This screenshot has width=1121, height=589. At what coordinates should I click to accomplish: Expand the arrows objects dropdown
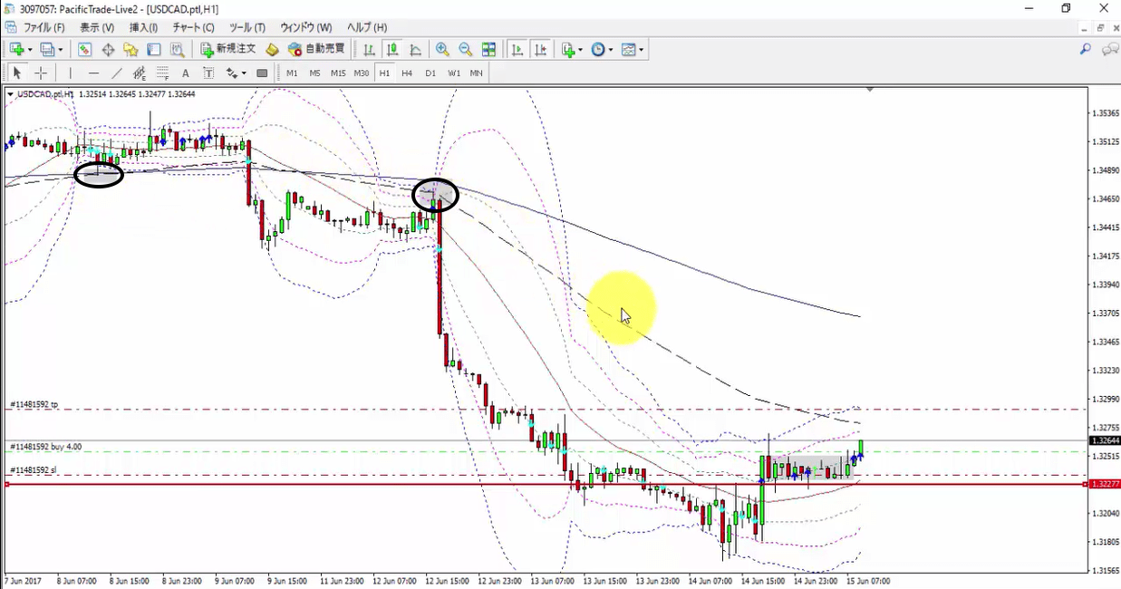(x=245, y=73)
